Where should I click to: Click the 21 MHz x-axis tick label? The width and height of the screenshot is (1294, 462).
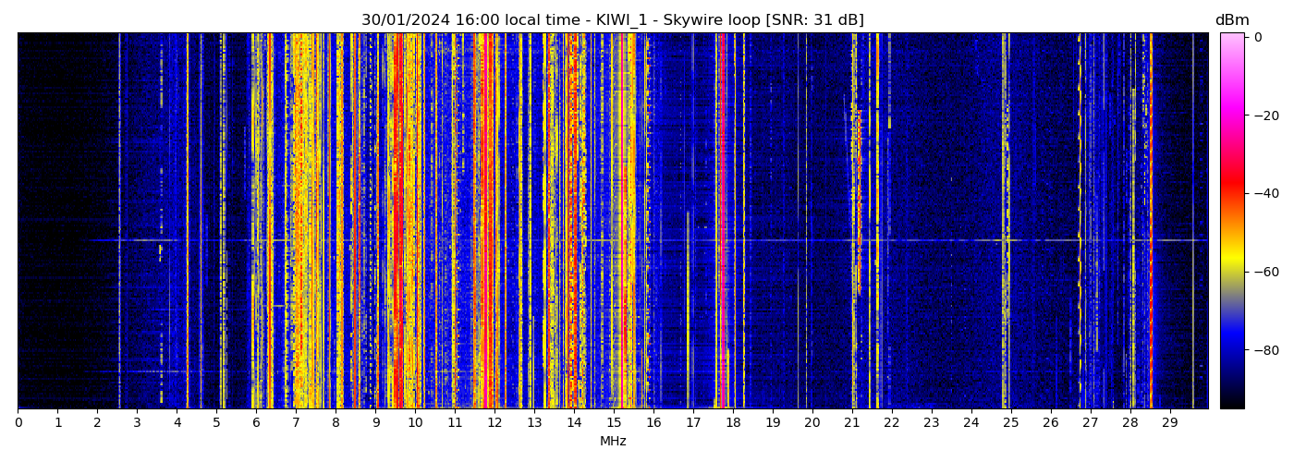point(851,423)
